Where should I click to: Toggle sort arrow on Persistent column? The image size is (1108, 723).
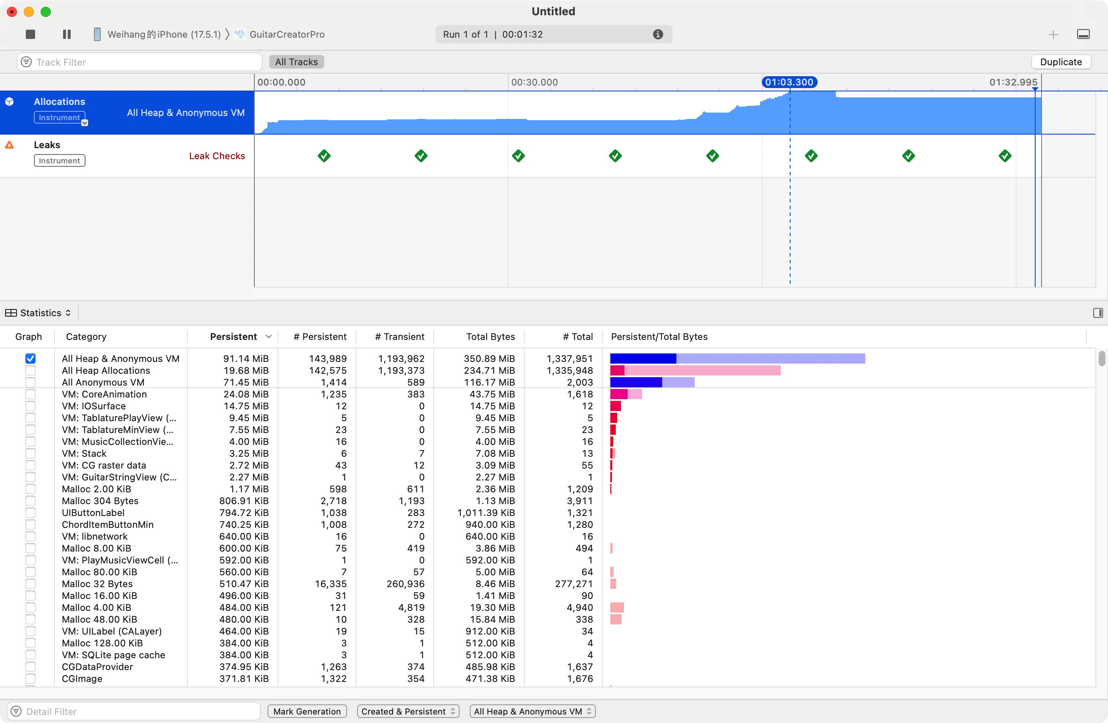269,337
